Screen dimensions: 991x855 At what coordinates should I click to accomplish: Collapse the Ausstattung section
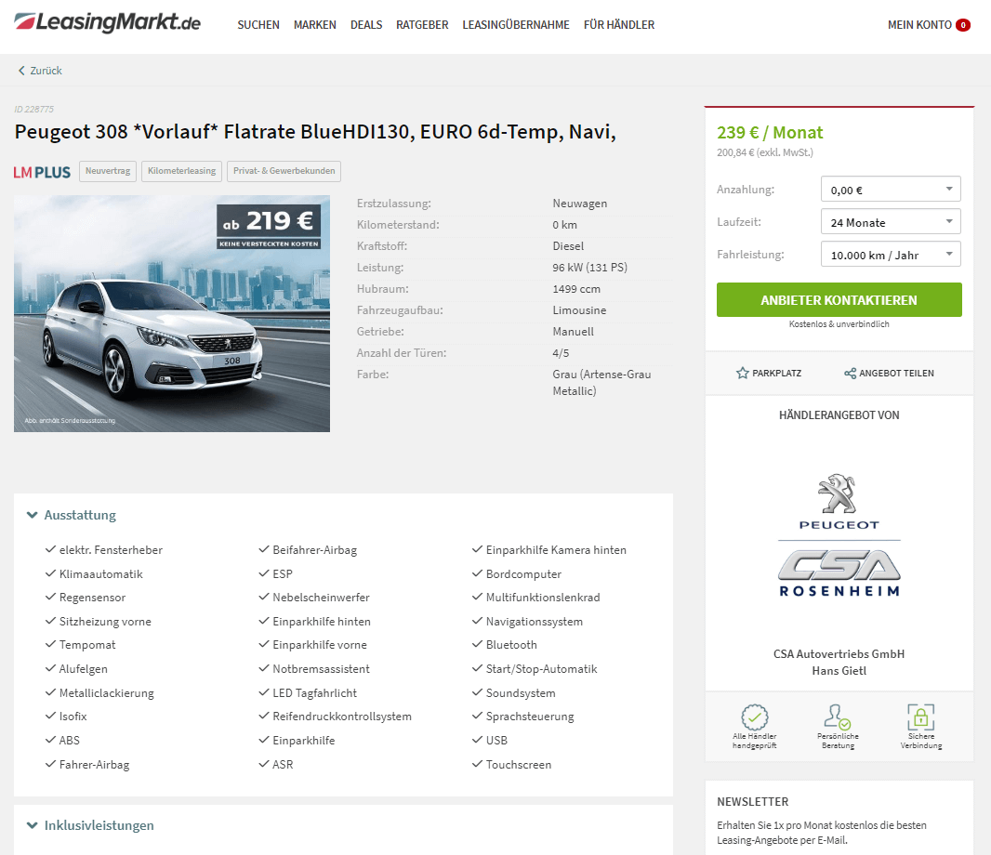pyautogui.click(x=72, y=515)
